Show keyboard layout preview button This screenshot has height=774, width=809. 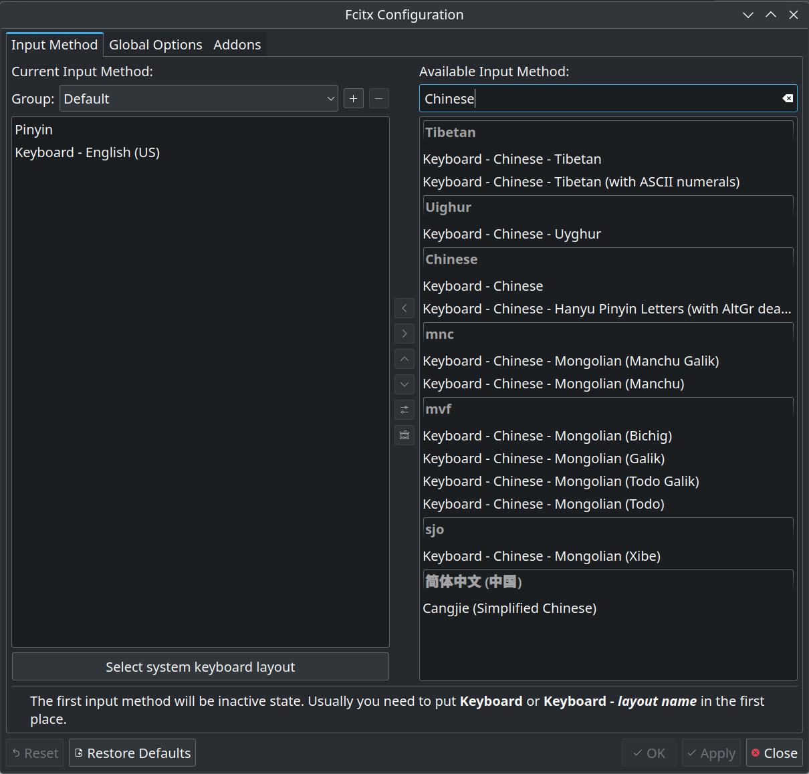point(404,435)
